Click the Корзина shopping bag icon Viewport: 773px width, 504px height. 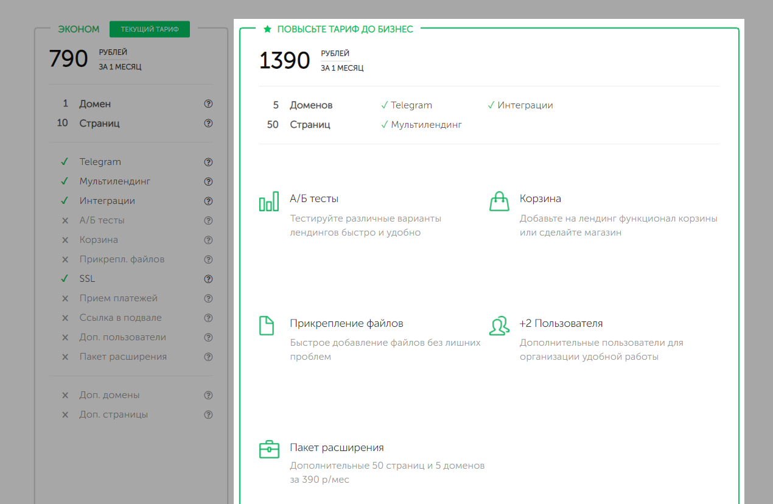point(499,201)
